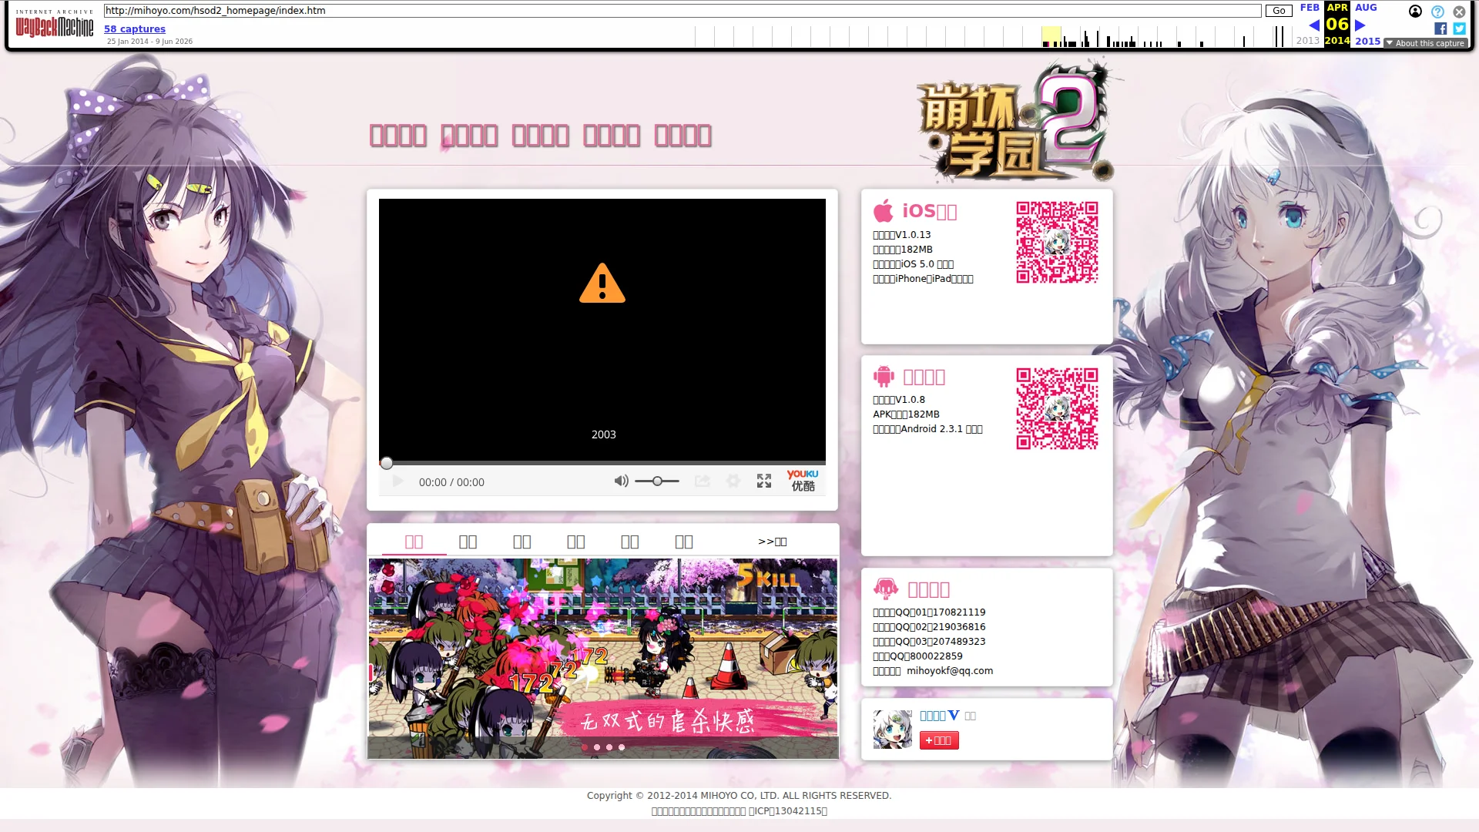Go to previous capture with the left arrow

pos(1313,25)
